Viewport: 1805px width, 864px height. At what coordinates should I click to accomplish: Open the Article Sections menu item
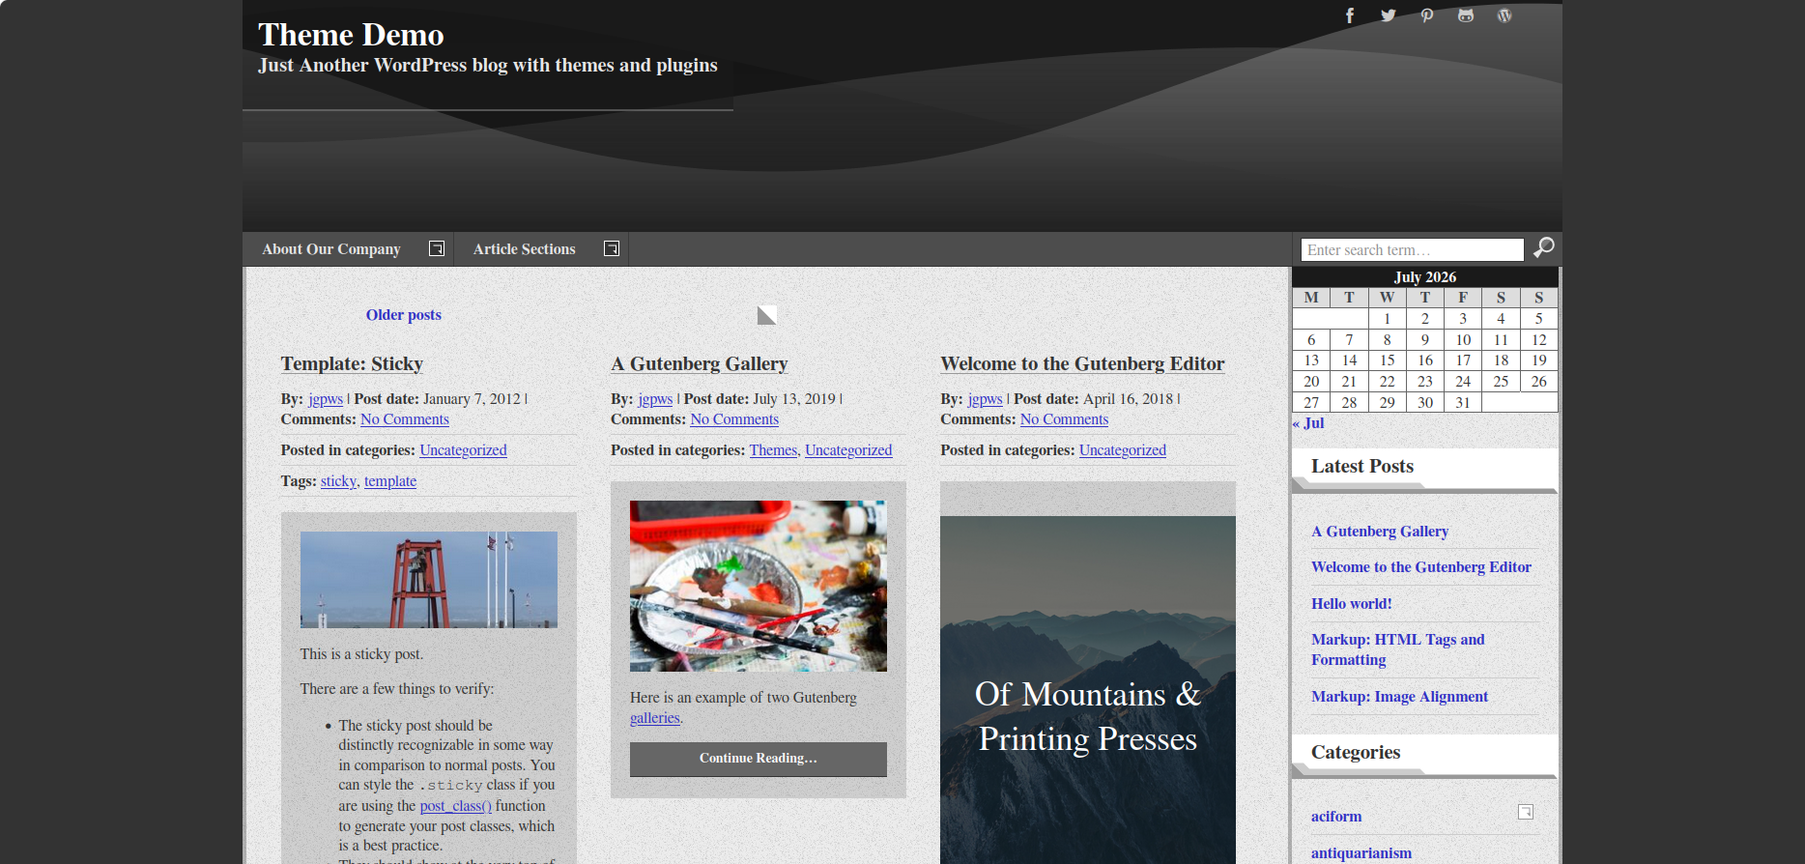[x=525, y=249]
